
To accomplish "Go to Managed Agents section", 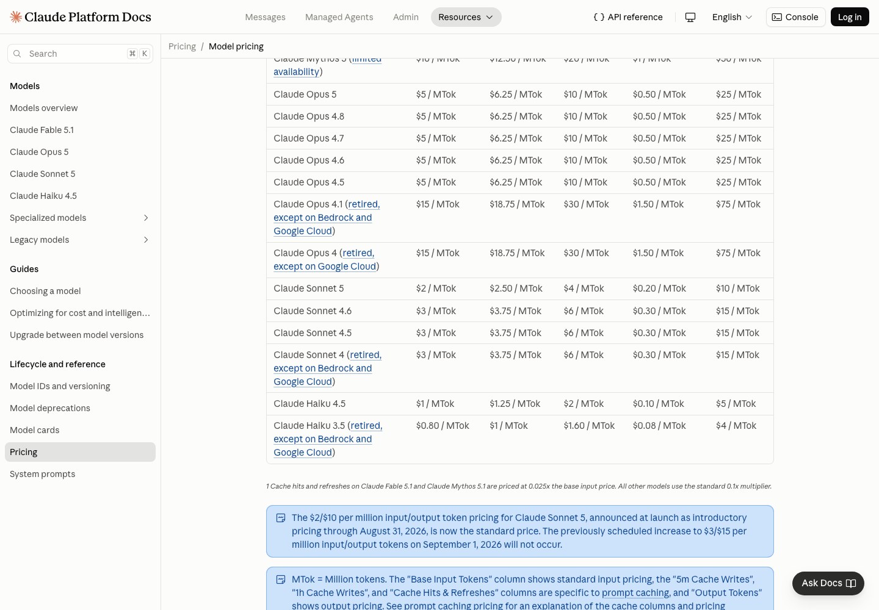I will 339,17.
